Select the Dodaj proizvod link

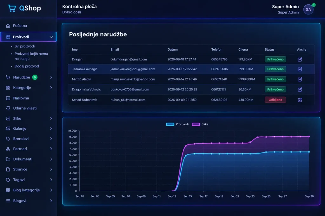pyautogui.click(x=27, y=66)
